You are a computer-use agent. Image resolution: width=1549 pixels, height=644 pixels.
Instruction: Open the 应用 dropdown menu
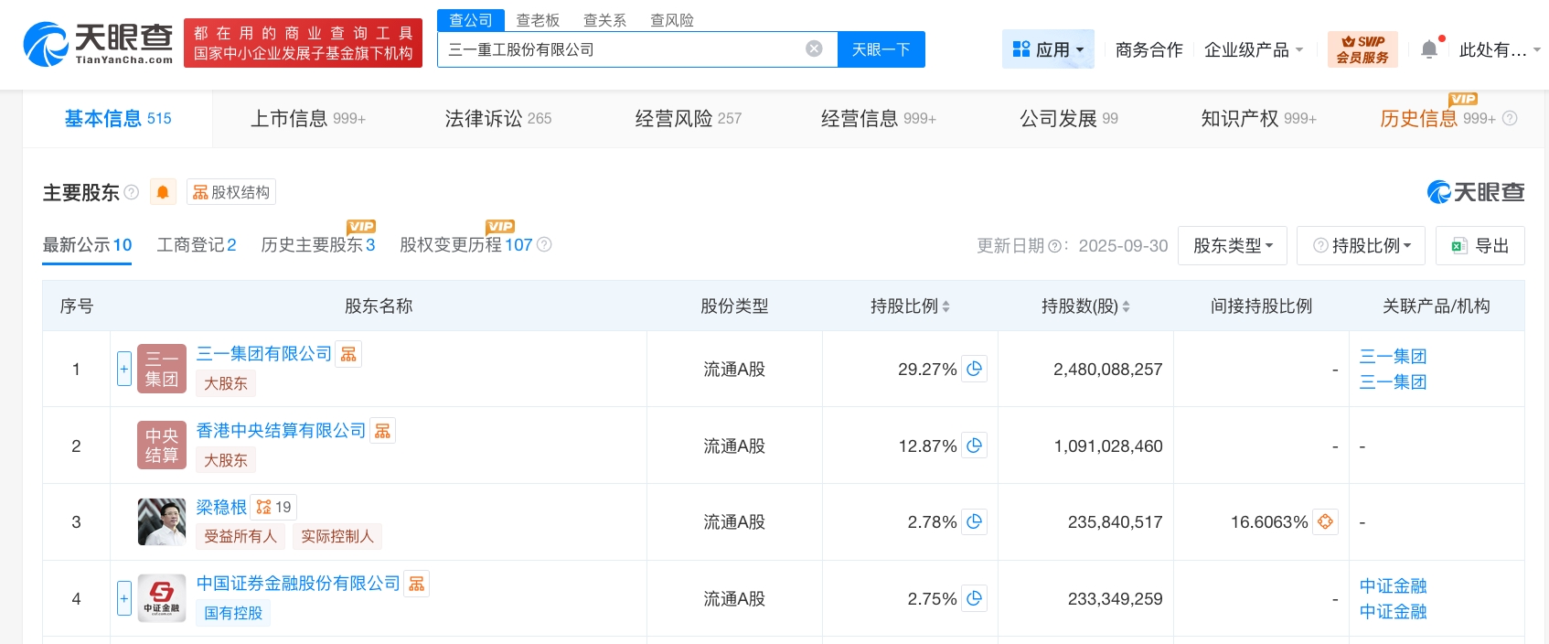(1048, 49)
